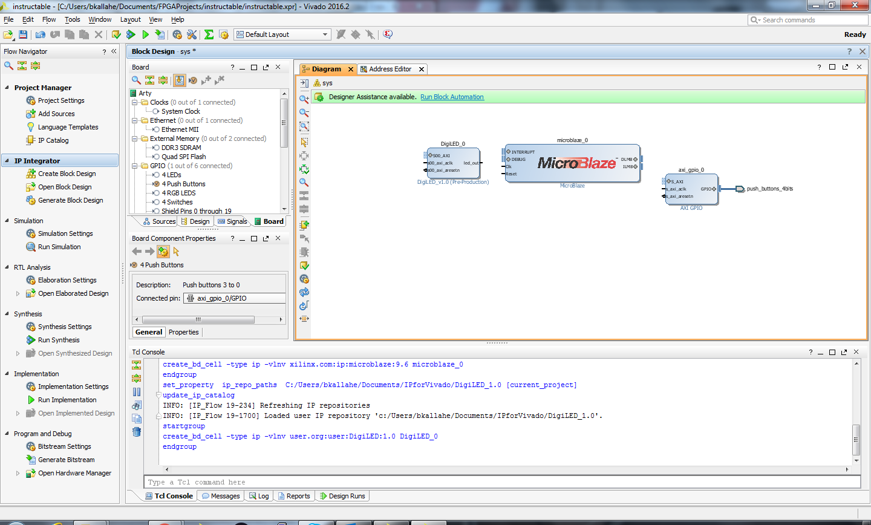Open Project Settings gear in main toolbar
The image size is (871, 525).
click(x=177, y=34)
